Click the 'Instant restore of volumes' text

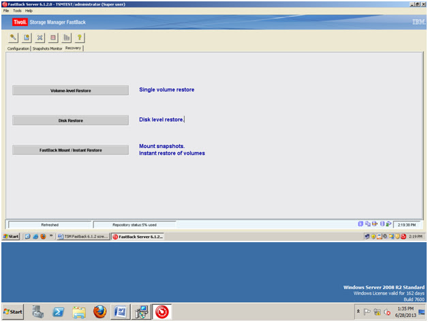point(172,153)
